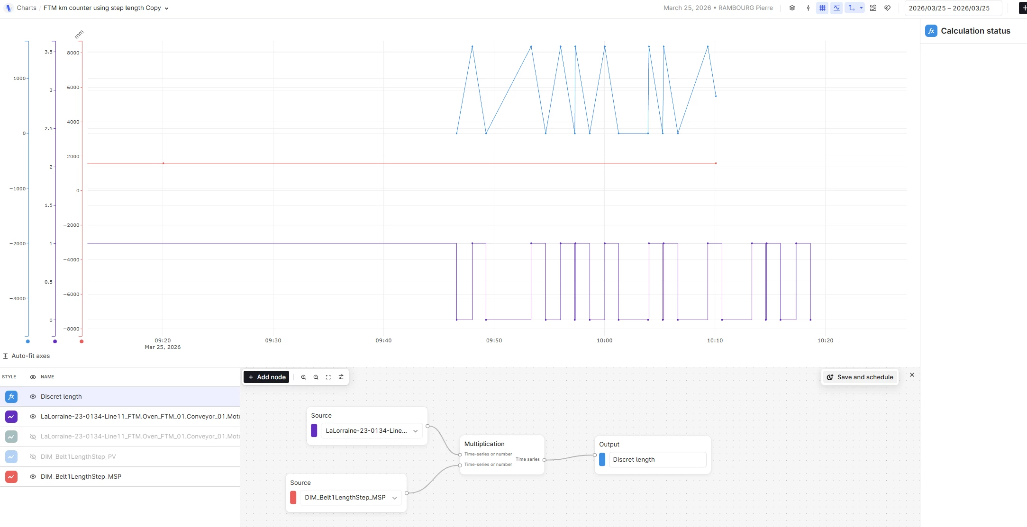Expand the chart title dropdown chevron
This screenshot has height=527, width=1027.
(x=166, y=9)
